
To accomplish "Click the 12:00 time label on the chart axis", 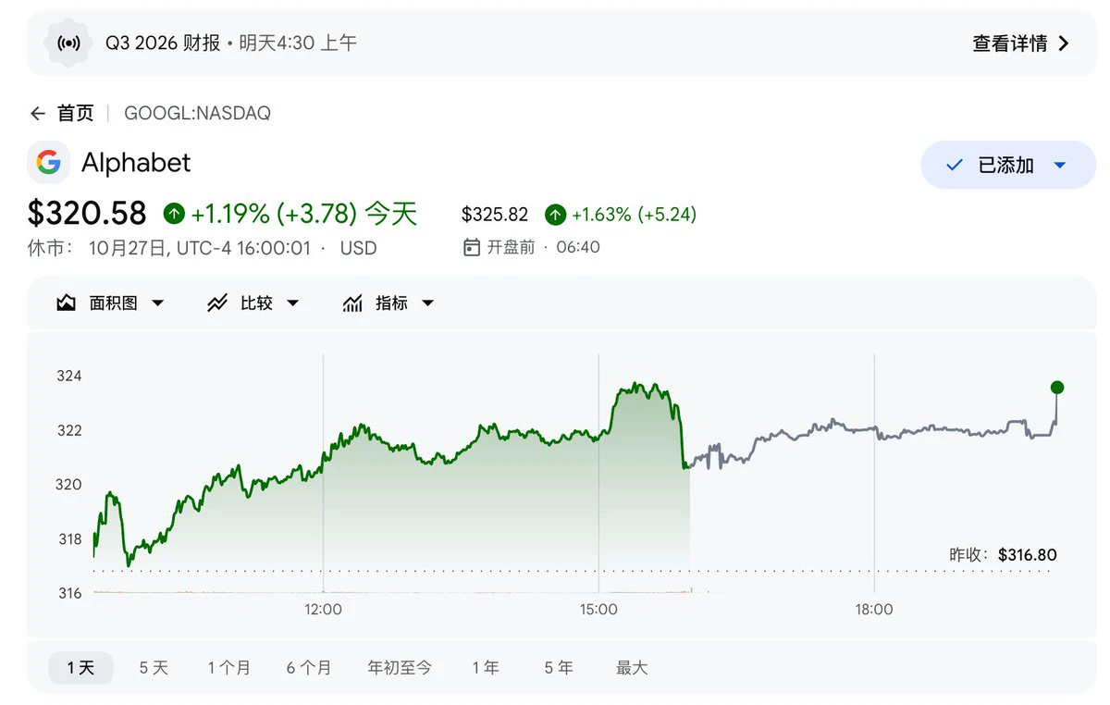I will point(323,610).
